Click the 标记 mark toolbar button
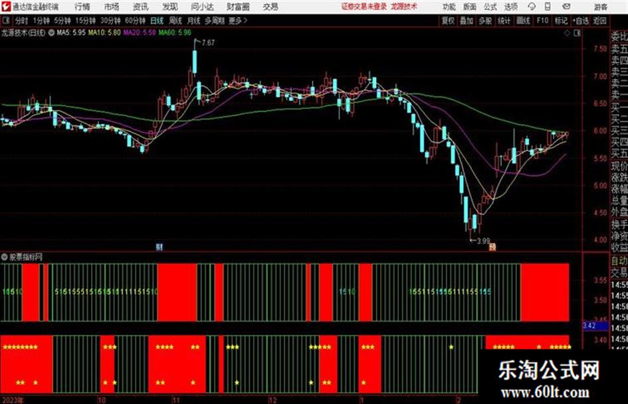 (x=561, y=21)
